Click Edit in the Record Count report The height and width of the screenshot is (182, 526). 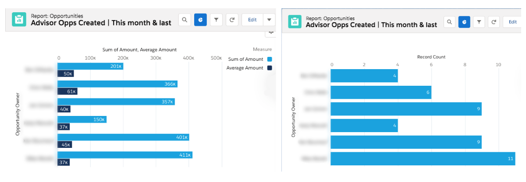coord(513,21)
